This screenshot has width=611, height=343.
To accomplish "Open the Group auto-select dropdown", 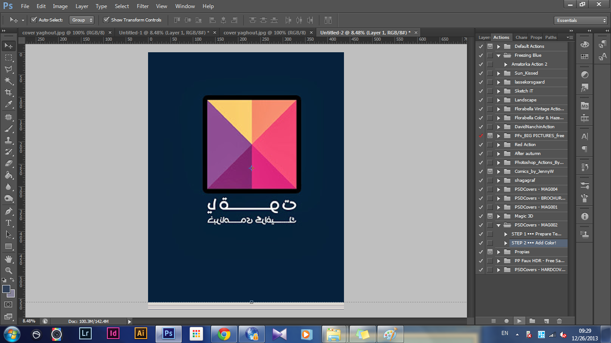I will [82, 20].
